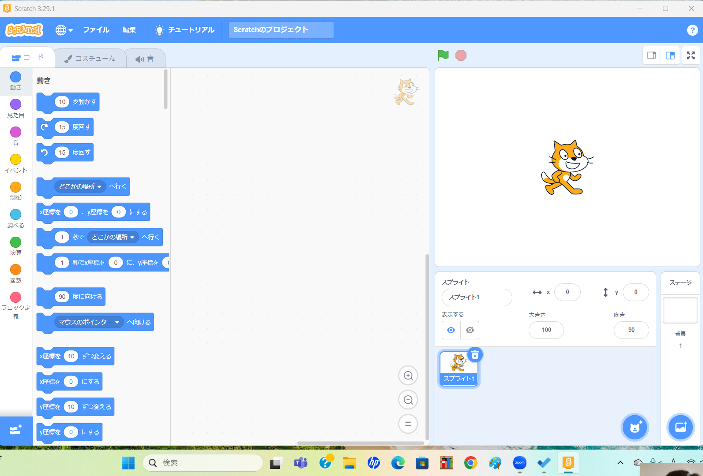Hide sprite with crossed-eye icon

(x=470, y=330)
